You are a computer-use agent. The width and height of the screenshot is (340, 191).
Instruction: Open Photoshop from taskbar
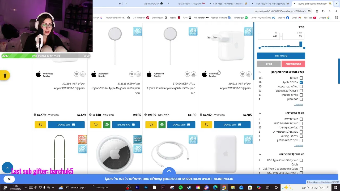(x=146, y=188)
